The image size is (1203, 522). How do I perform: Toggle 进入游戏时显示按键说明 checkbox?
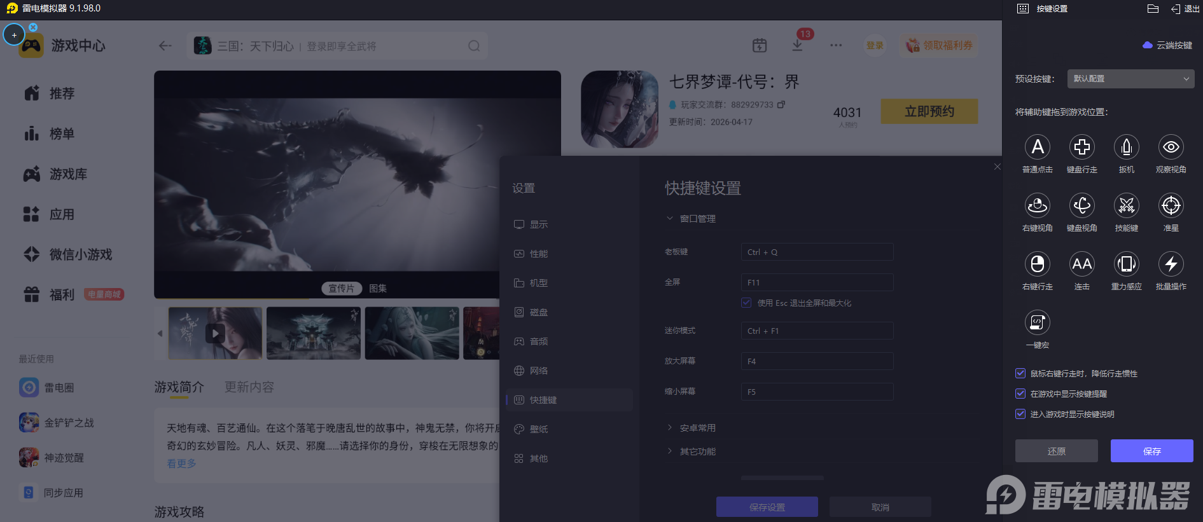(x=1020, y=415)
